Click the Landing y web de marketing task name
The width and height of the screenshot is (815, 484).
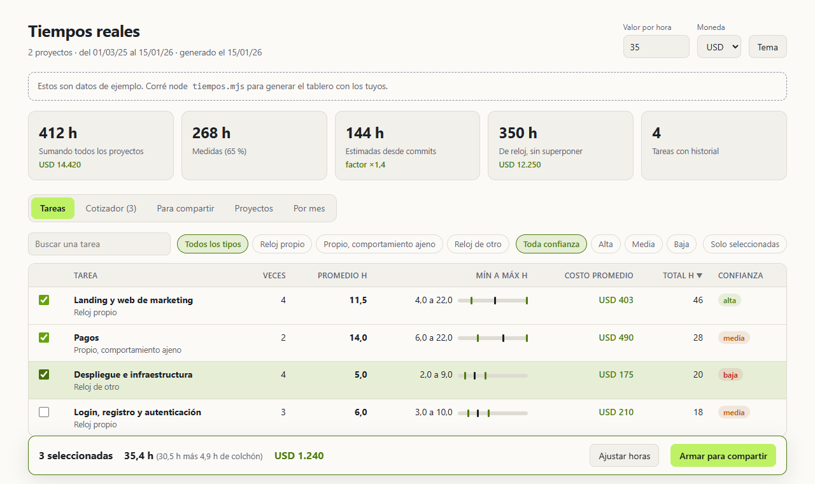coord(133,300)
